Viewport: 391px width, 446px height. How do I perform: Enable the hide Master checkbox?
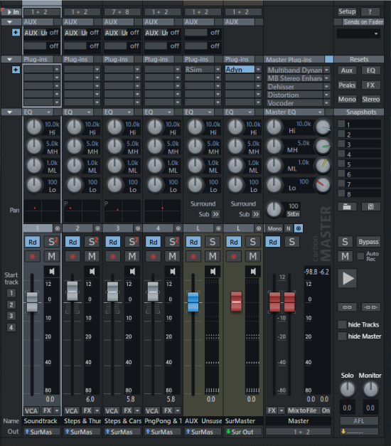point(341,336)
